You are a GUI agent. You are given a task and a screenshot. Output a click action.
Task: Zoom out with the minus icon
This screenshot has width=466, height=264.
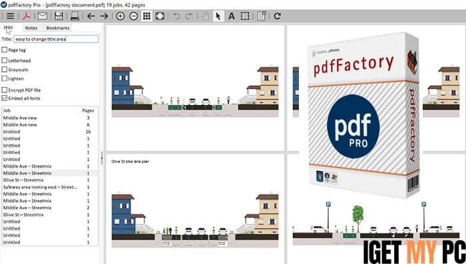tap(133, 16)
